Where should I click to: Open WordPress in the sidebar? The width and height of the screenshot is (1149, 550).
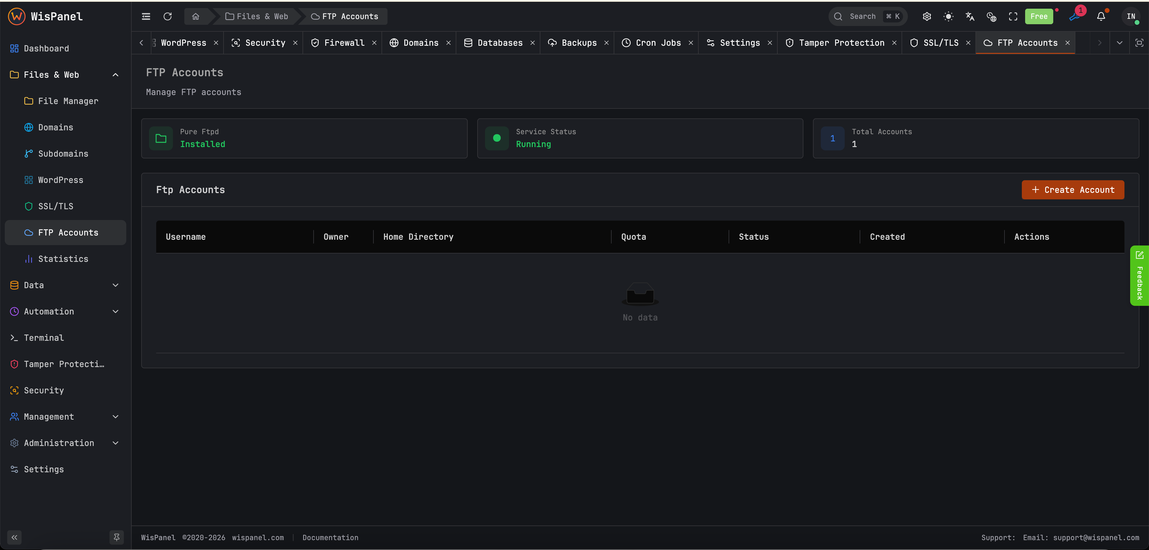coord(66,180)
